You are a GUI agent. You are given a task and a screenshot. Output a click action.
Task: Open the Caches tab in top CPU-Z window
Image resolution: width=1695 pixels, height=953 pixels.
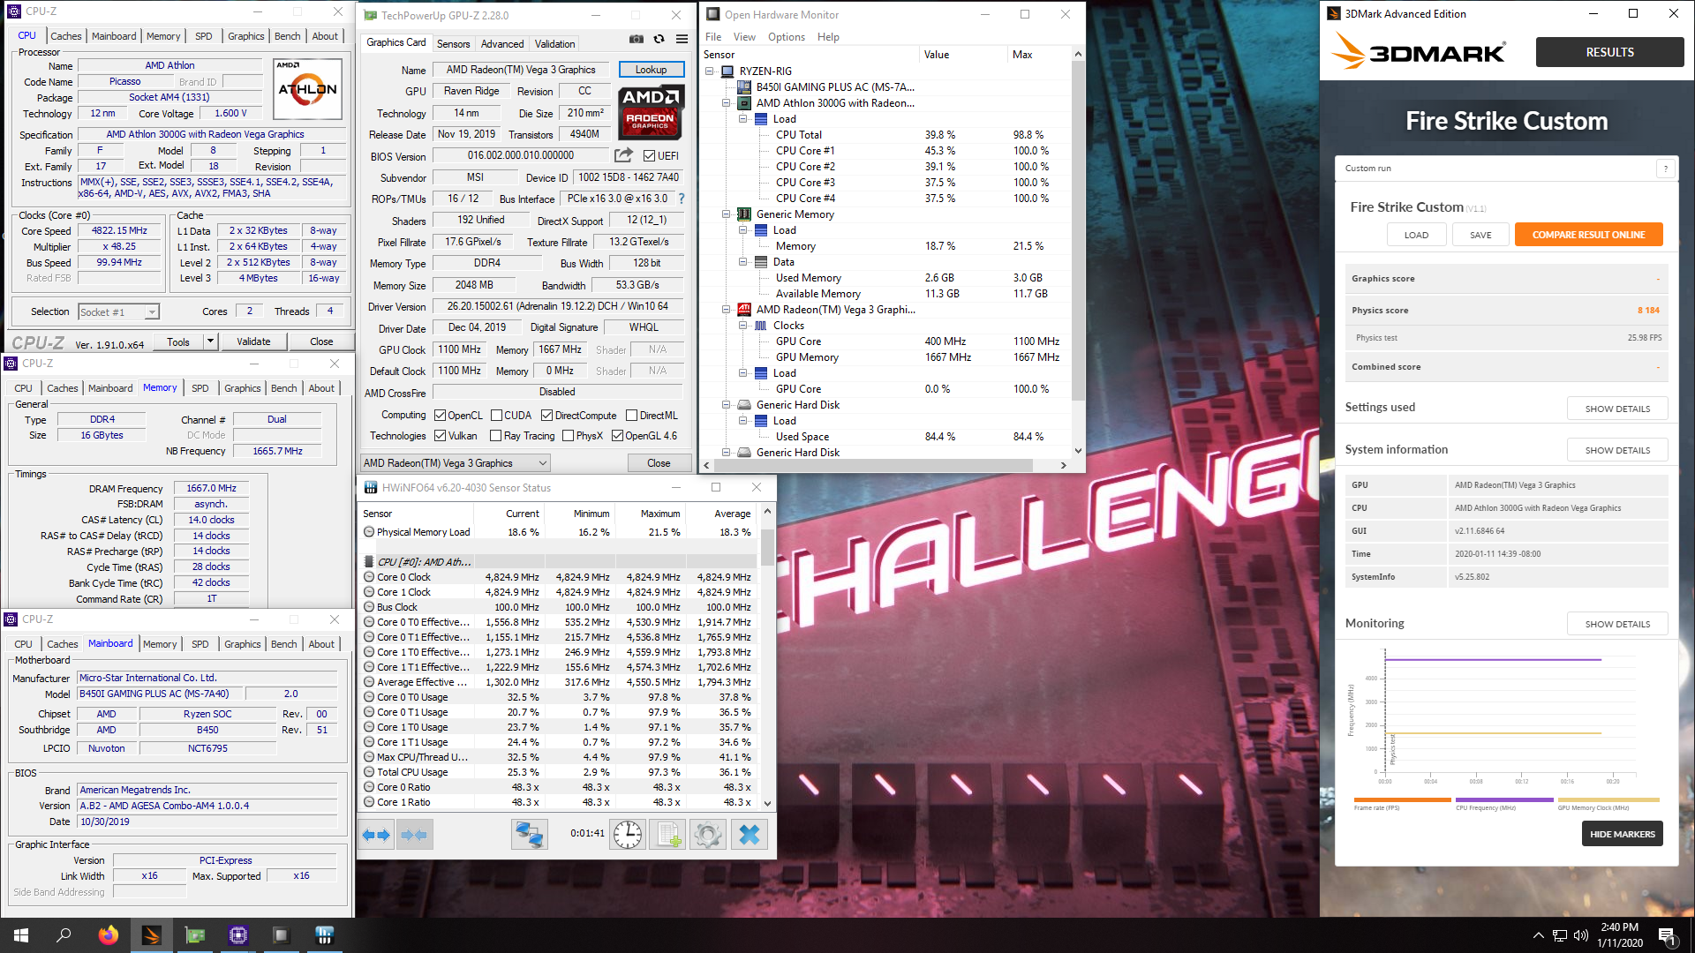[x=65, y=36]
